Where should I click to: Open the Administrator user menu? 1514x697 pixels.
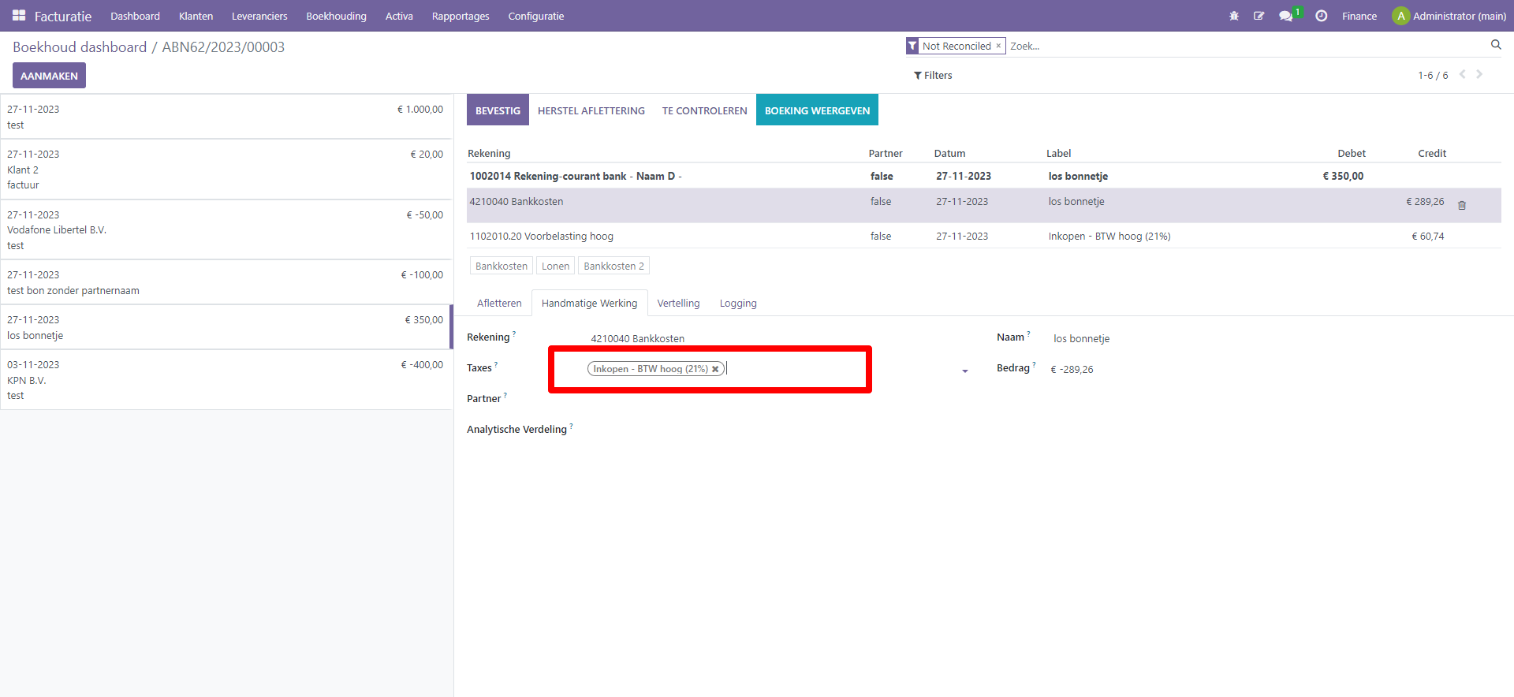1449,16
